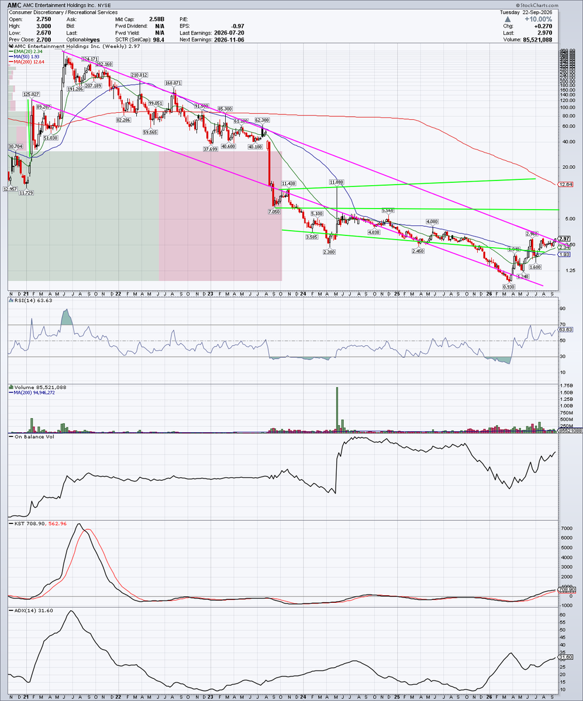Click the RSI axis value tag 63.63
This screenshot has width=583, height=701.
tap(565, 329)
